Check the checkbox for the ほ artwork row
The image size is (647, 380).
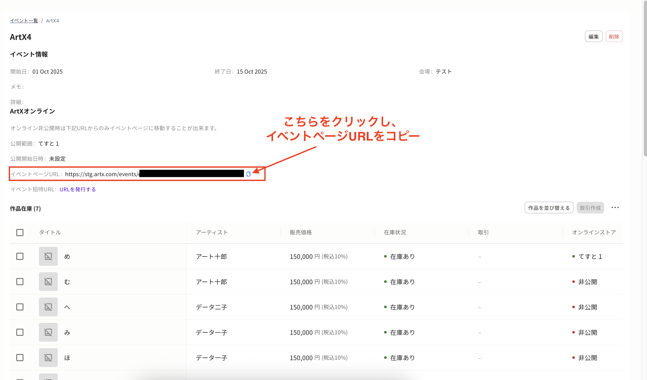coord(20,357)
